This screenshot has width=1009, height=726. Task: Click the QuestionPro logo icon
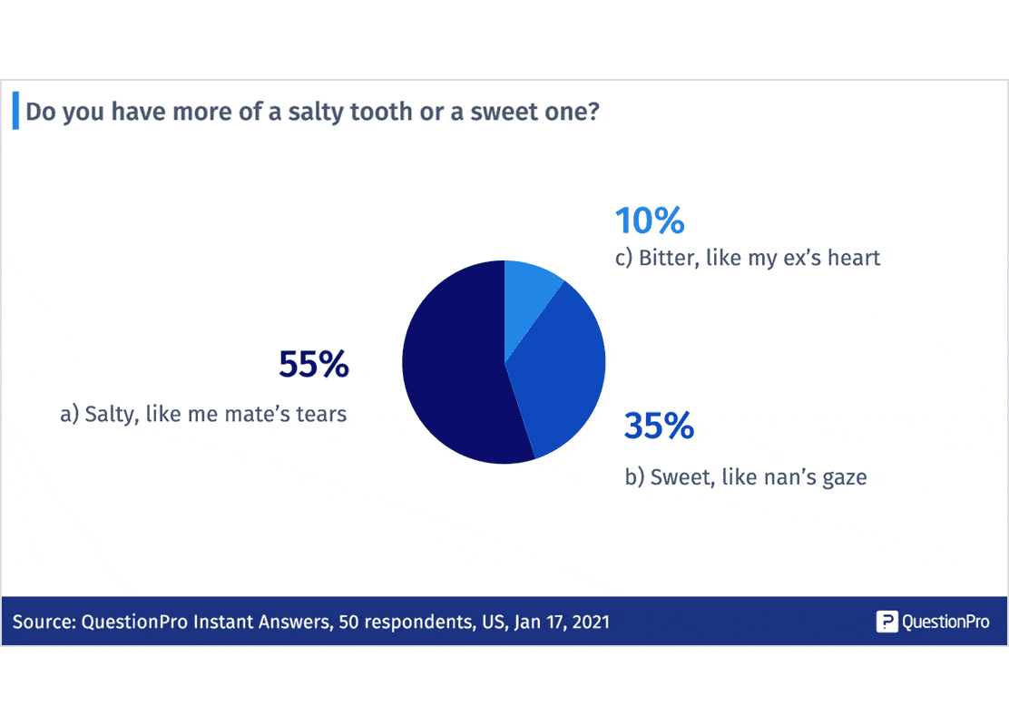point(887,621)
